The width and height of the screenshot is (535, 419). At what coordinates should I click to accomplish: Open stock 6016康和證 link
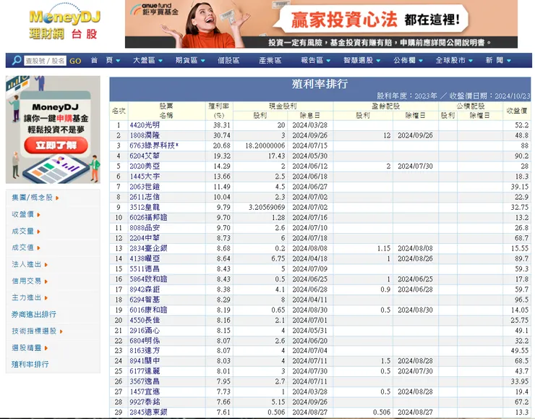pos(148,310)
